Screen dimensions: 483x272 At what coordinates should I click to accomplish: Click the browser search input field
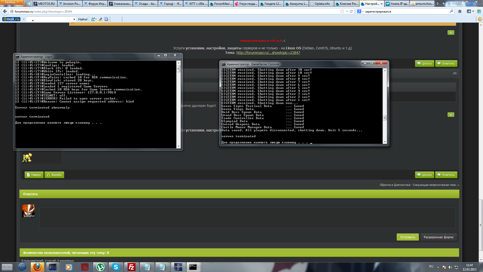(406, 11)
